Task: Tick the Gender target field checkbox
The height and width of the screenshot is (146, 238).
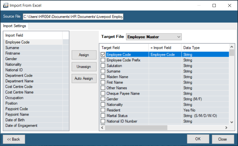Action: click(x=103, y=99)
